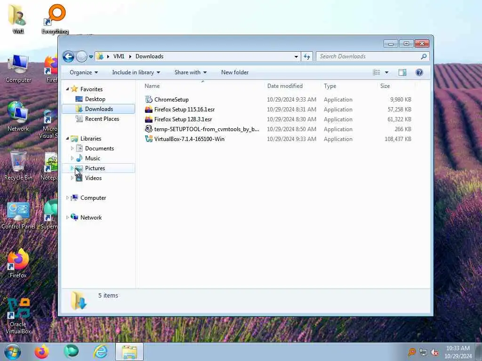The image size is (482, 361).
Task: Collapse the Favorites group in navigation pane
Action: (68, 89)
